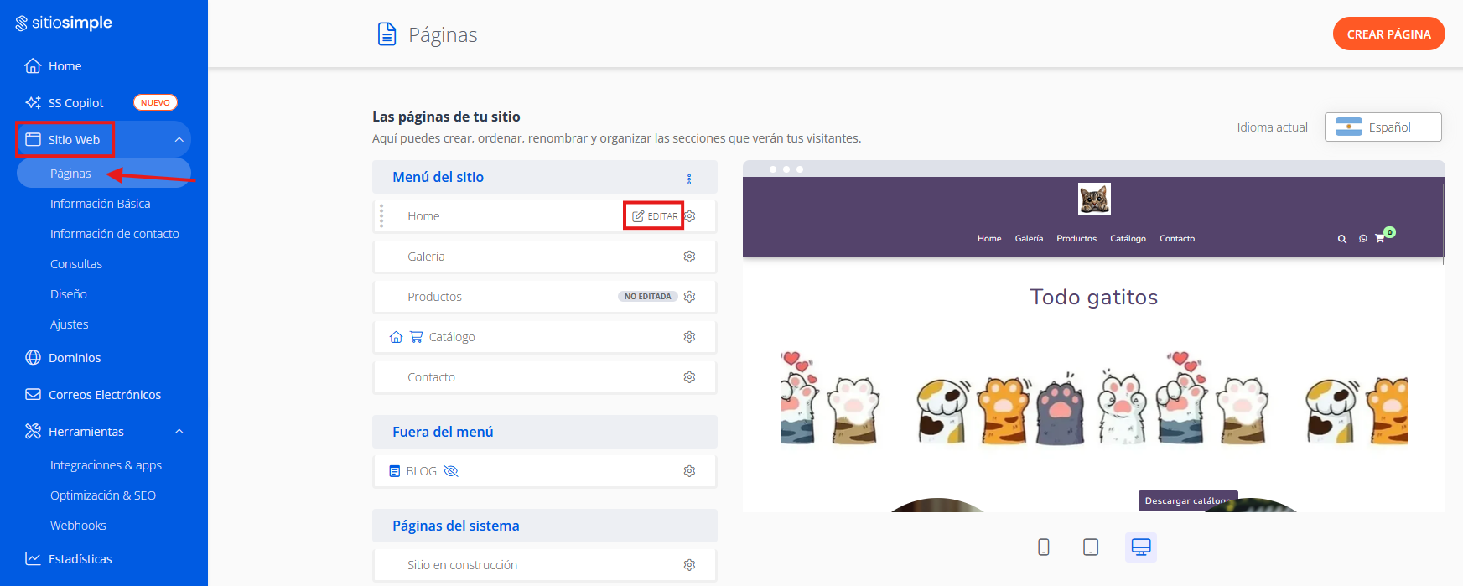The image size is (1463, 586).
Task: Open Optimización & SEO sidebar item
Action: click(103, 495)
